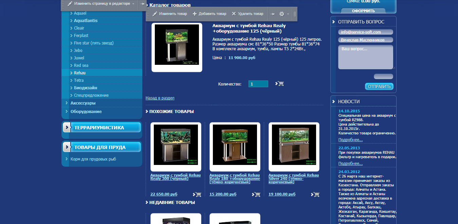This screenshot has height=224, width=458.
Task: Pin the product editing toolbar
Action: (273, 14)
